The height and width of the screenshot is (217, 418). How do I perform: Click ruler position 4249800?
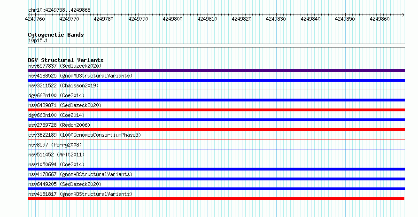pyautogui.click(x=172, y=19)
